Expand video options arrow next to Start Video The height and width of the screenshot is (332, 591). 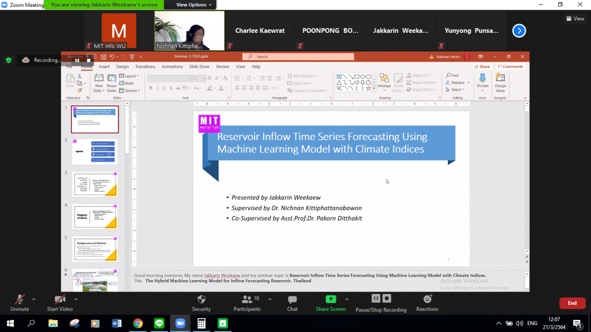[x=76, y=299]
